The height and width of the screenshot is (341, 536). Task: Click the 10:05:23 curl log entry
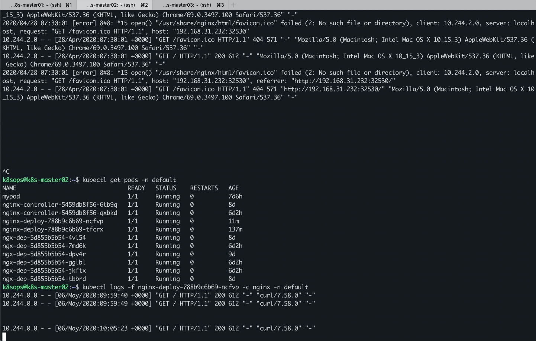159,328
